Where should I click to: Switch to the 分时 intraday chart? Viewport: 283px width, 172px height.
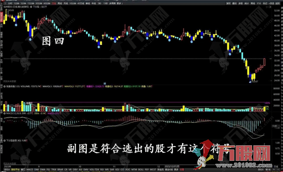(10, 3)
